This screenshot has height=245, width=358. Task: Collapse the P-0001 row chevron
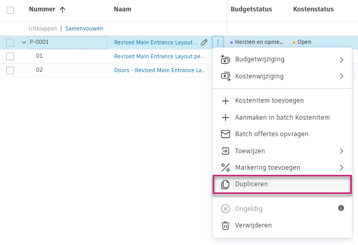tap(24, 42)
